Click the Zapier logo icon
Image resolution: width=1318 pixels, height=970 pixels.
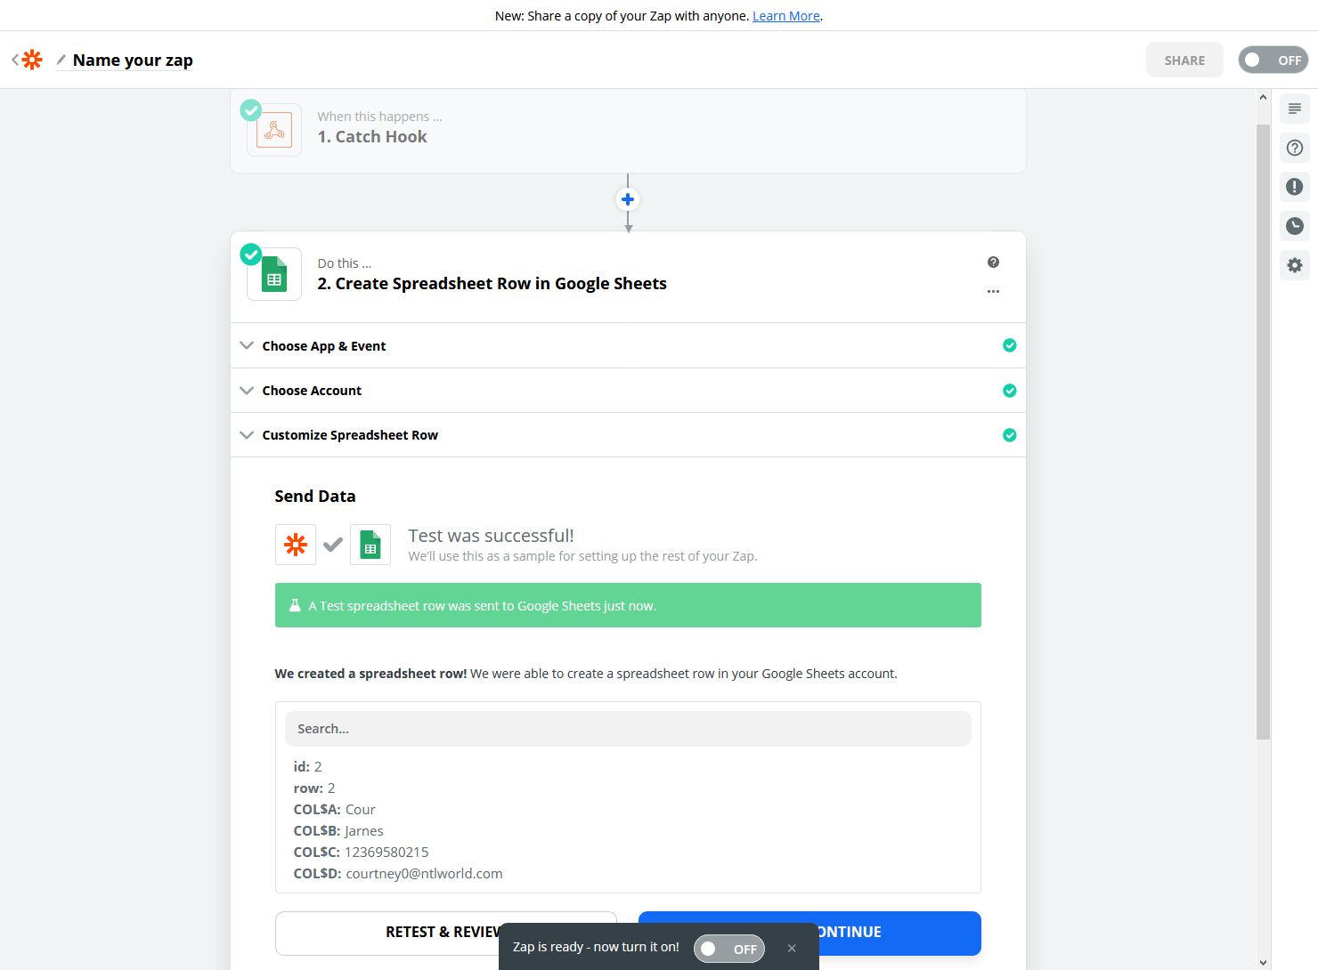click(32, 60)
